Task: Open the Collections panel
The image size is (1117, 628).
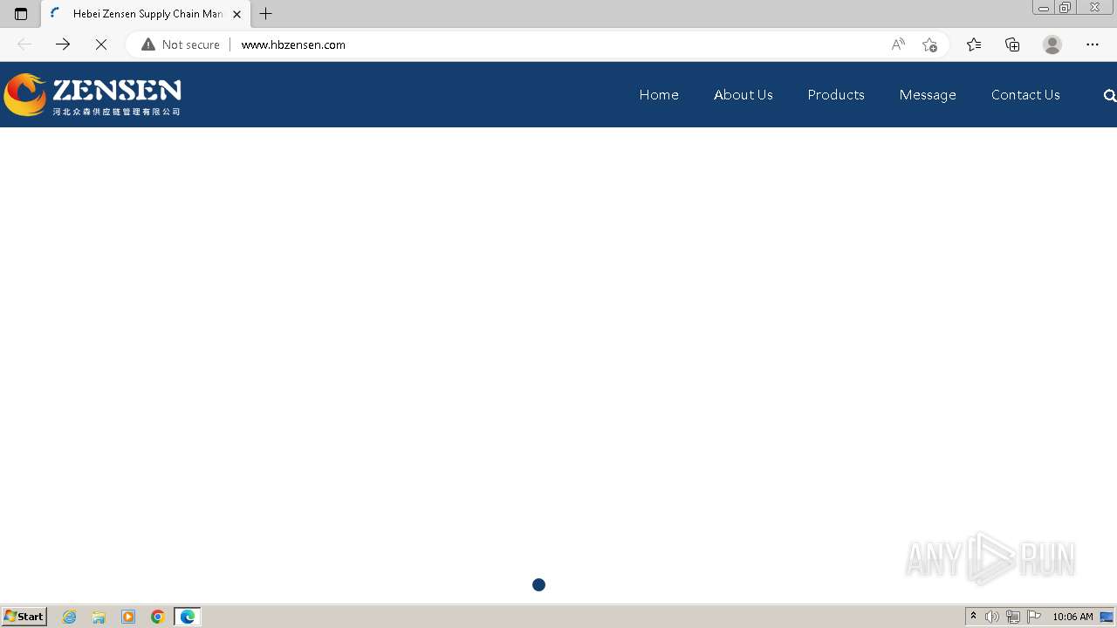Action: [x=1012, y=44]
